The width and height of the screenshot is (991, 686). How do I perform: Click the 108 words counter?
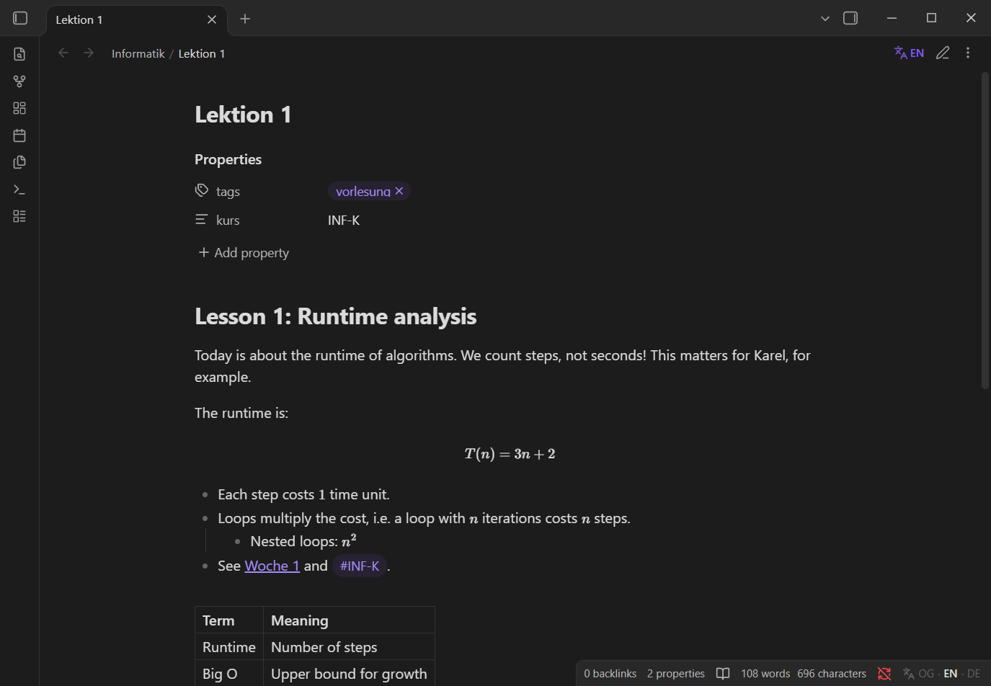point(765,674)
